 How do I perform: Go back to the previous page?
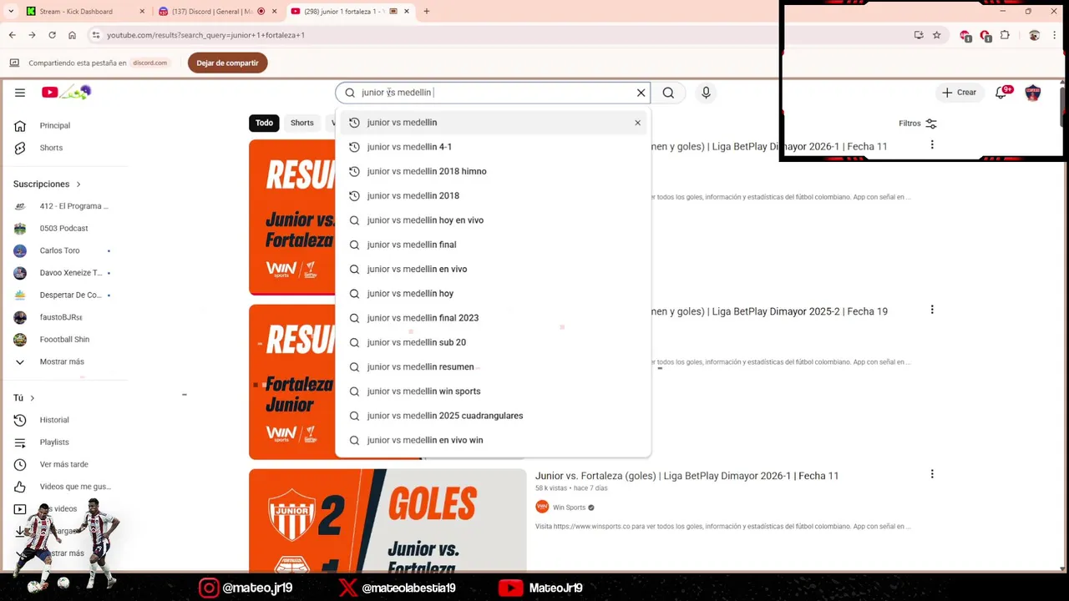(x=12, y=35)
